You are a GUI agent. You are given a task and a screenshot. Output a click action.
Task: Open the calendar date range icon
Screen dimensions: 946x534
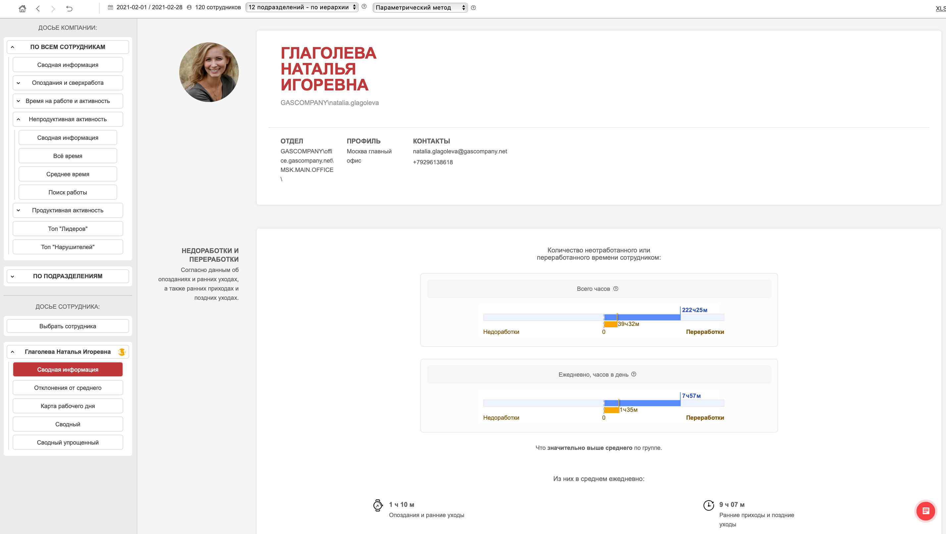111,7
